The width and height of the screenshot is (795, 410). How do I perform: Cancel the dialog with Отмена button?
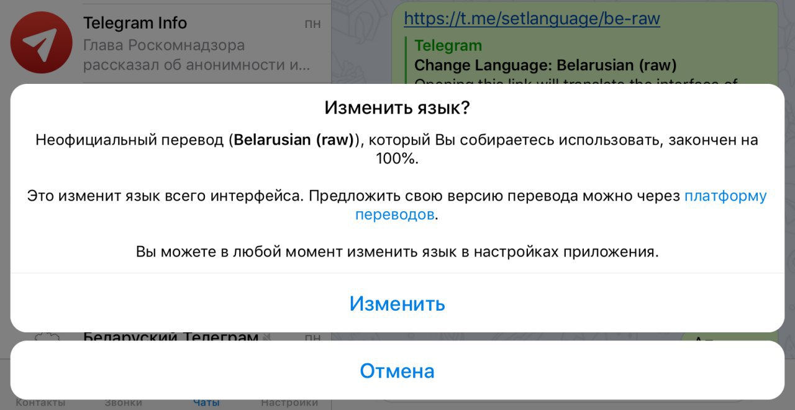[397, 371]
